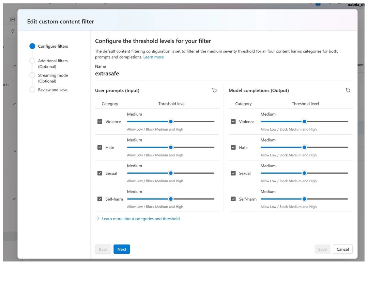Click the Streaming mode step circle
The width and height of the screenshot is (368, 287).
32,75
